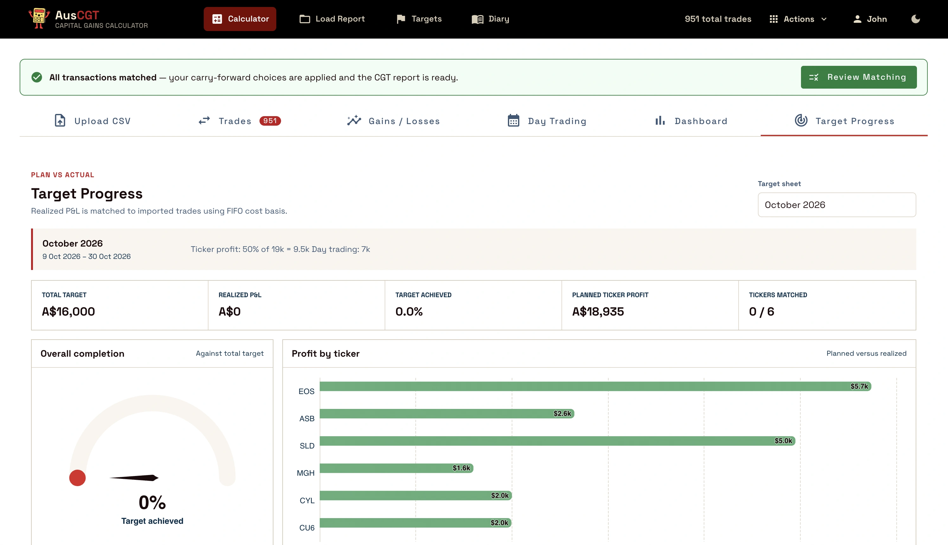Screen dimensions: 948x545
Task: Click the Dashboard bar chart icon
Action: pos(660,121)
